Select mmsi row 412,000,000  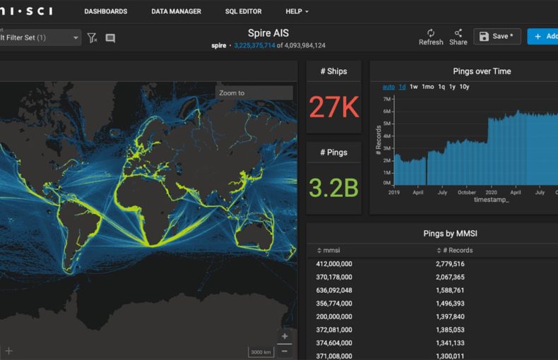click(334, 264)
